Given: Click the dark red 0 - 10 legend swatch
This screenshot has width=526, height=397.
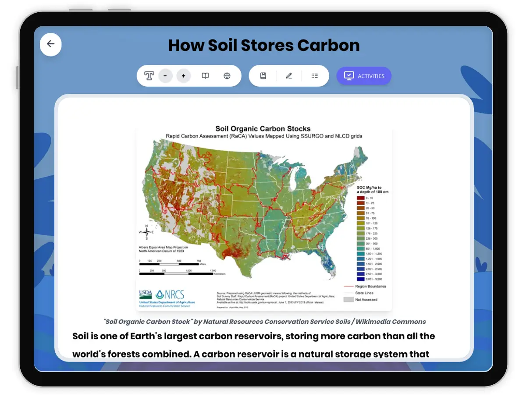Looking at the screenshot, I should click(x=360, y=198).
